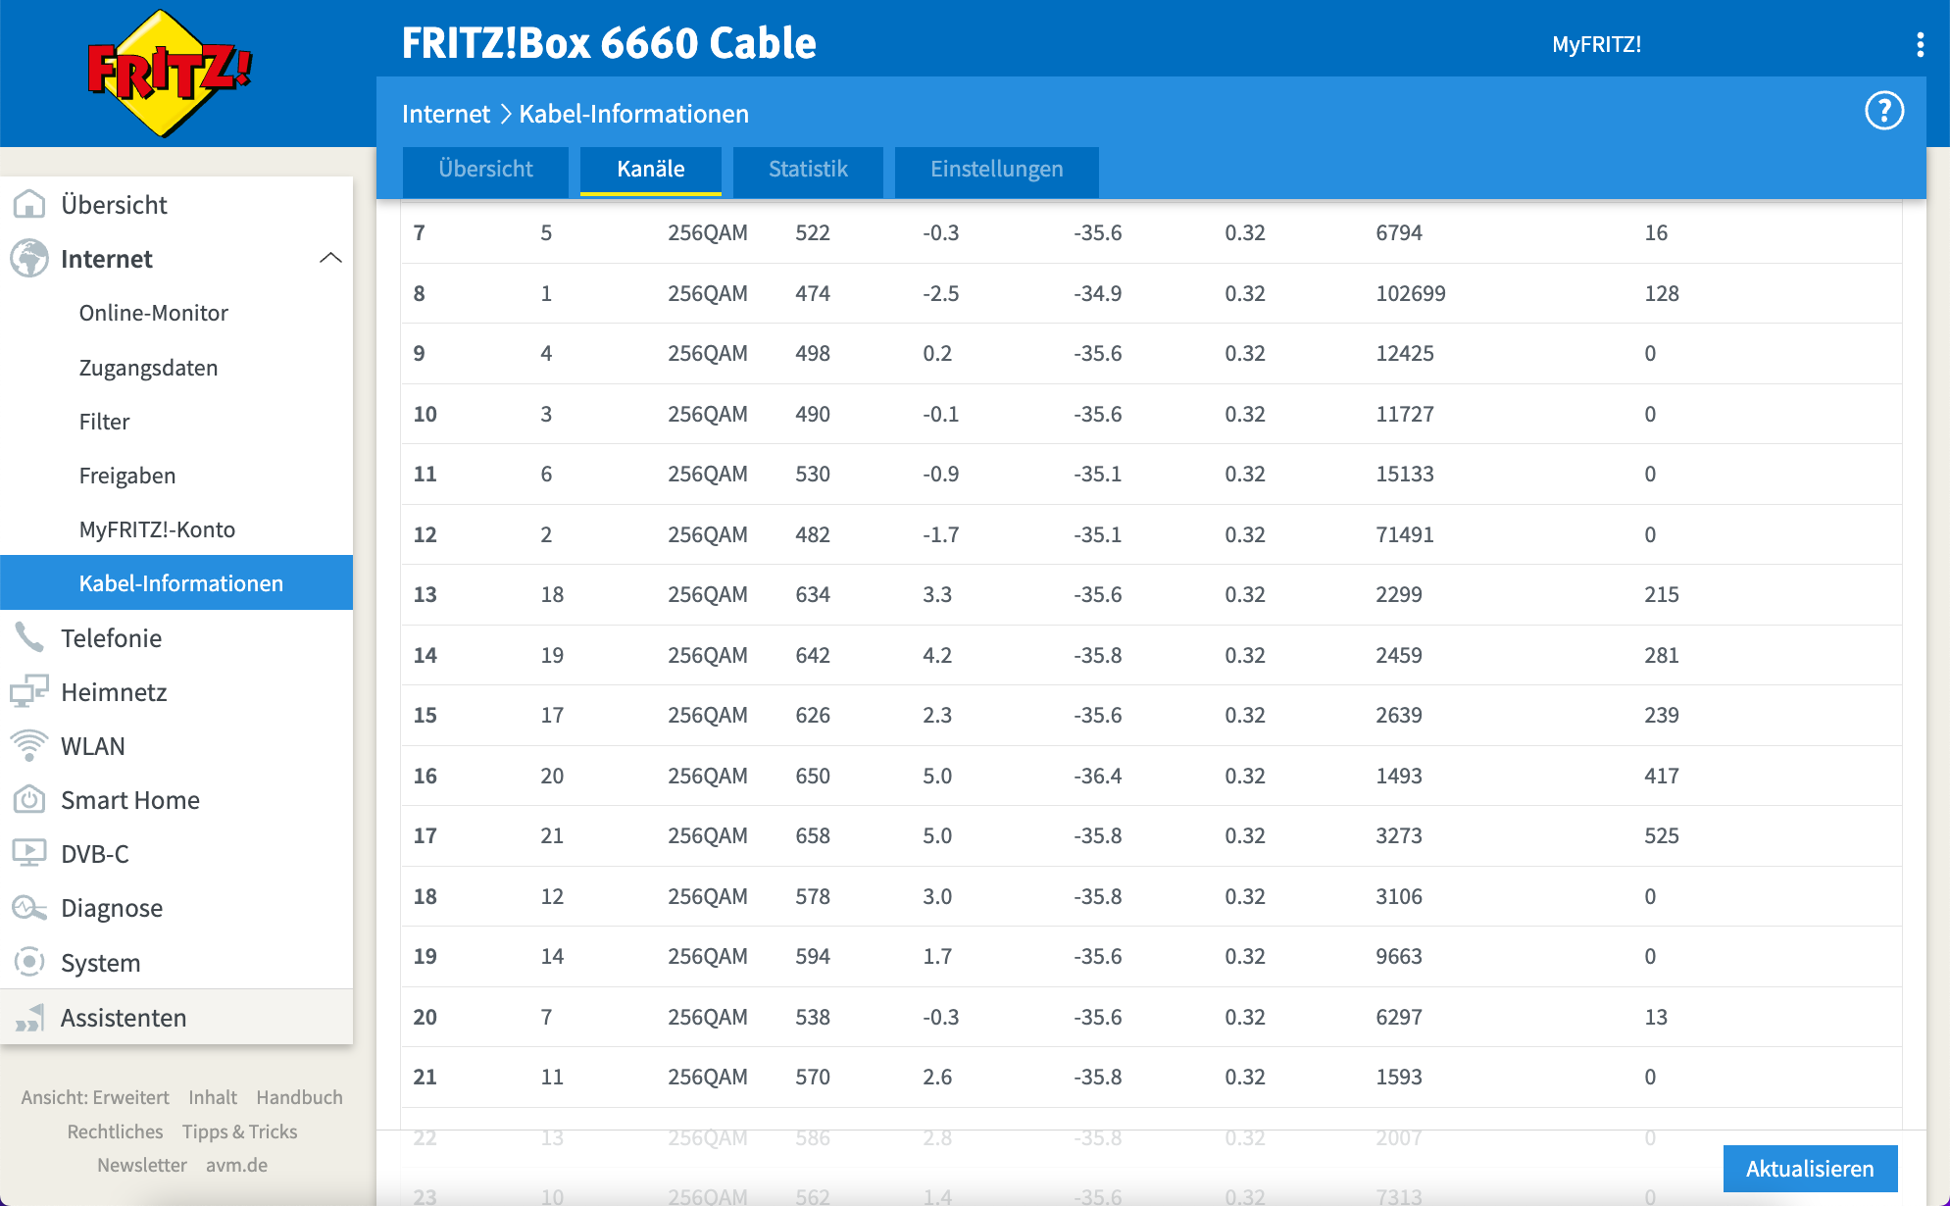Image resolution: width=1950 pixels, height=1206 pixels.
Task: Click the Inhalt footer link
Action: click(x=213, y=1097)
